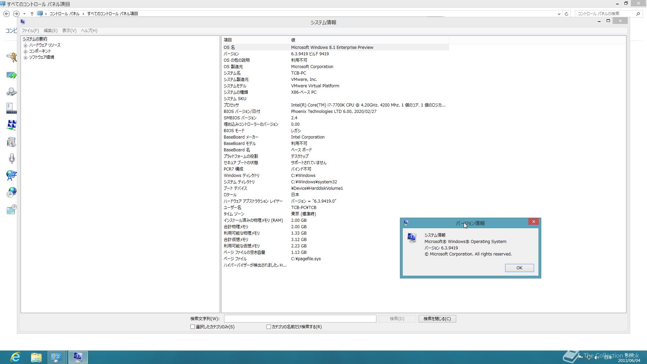
Task: Open the ファイル(F) menu
Action: 30,31
